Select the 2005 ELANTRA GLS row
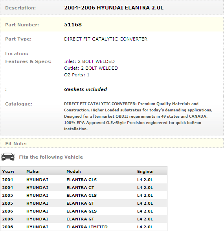This screenshot has height=246, width=224. [x=84, y=195]
